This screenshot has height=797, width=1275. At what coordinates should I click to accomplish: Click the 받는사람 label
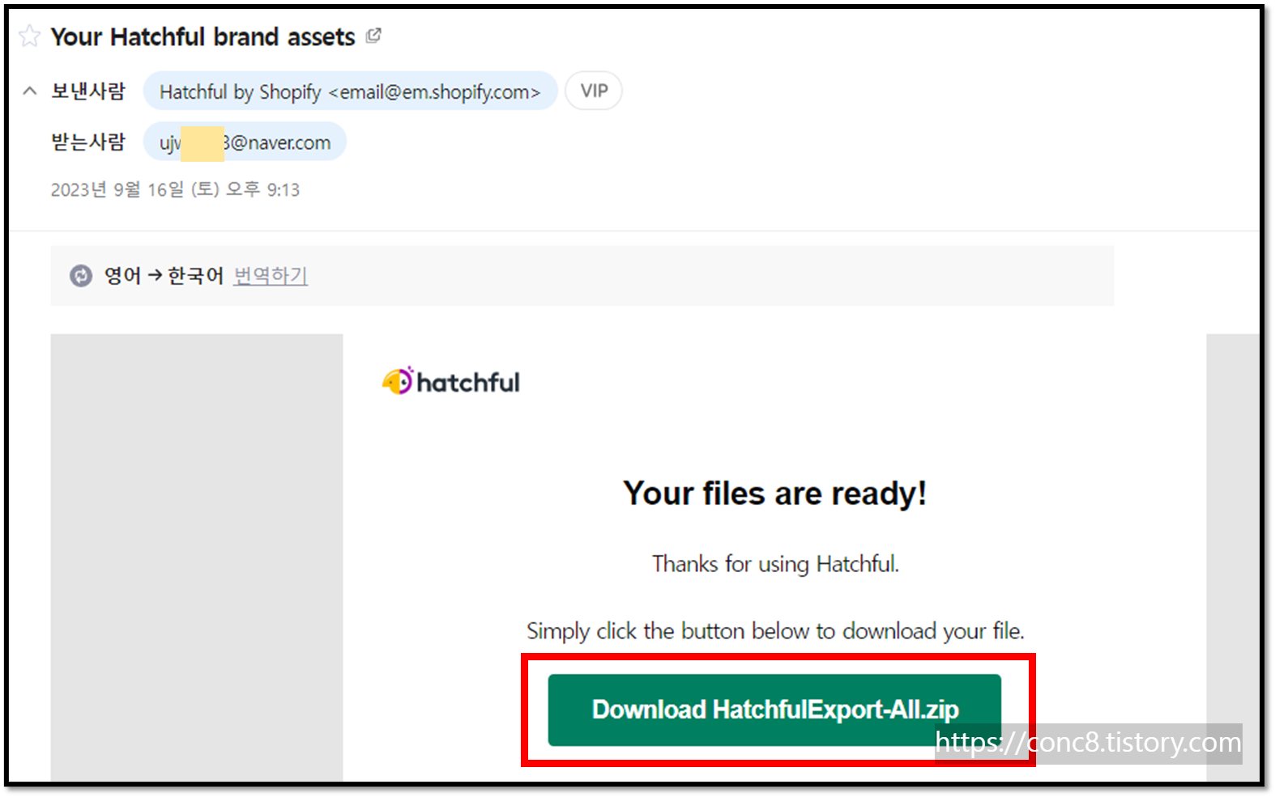[x=88, y=142]
